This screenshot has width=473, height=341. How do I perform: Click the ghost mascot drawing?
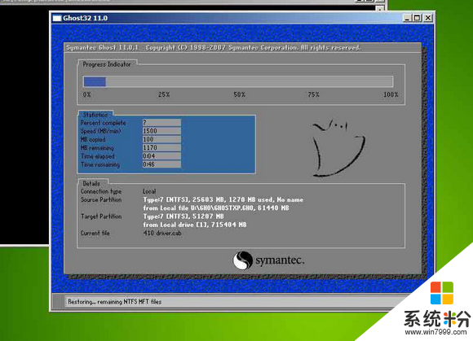tap(338, 148)
